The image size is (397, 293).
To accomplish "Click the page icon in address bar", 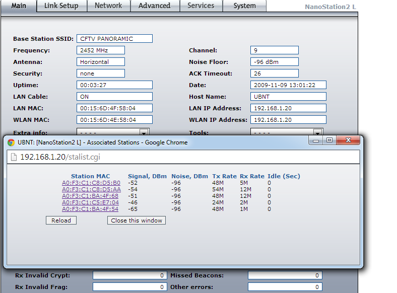I will click(14, 157).
